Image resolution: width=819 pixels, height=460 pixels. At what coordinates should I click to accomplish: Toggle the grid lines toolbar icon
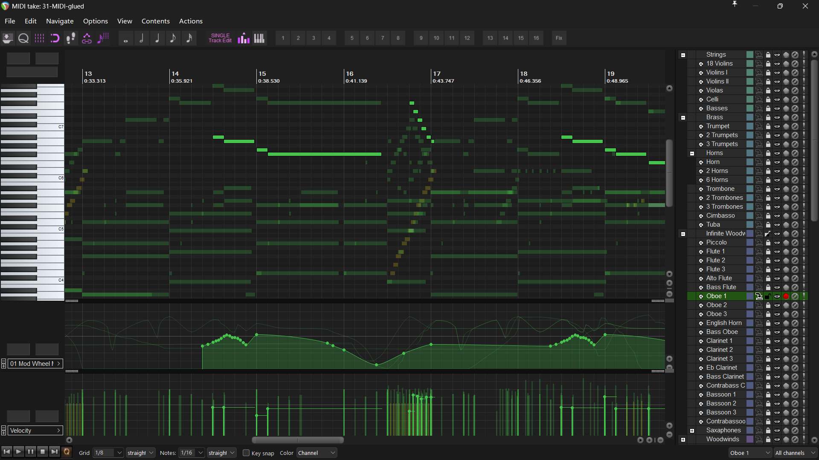[39, 38]
